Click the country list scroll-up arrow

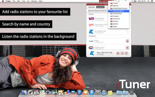[x=119, y=2]
